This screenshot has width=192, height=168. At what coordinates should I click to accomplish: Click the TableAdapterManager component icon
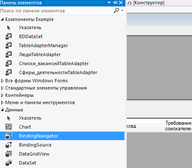[9, 45]
